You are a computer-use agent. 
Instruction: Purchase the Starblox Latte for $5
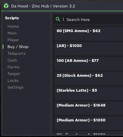(x=89, y=93)
